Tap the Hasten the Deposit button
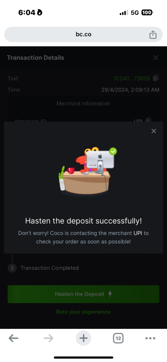This screenshot has height=362, width=167. (83, 294)
